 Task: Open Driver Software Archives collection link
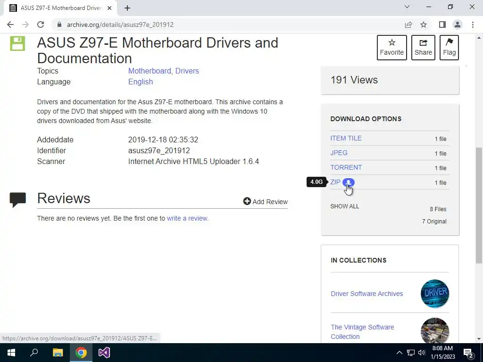[x=367, y=294]
